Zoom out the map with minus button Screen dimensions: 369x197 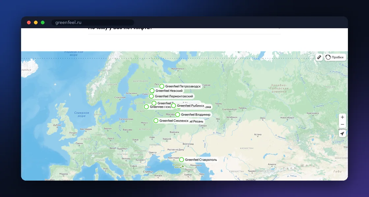tap(342, 124)
